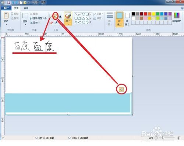Viewport: 184px width, 146px height.
Task: Choose the Line shape
Action: [x=76, y=14]
